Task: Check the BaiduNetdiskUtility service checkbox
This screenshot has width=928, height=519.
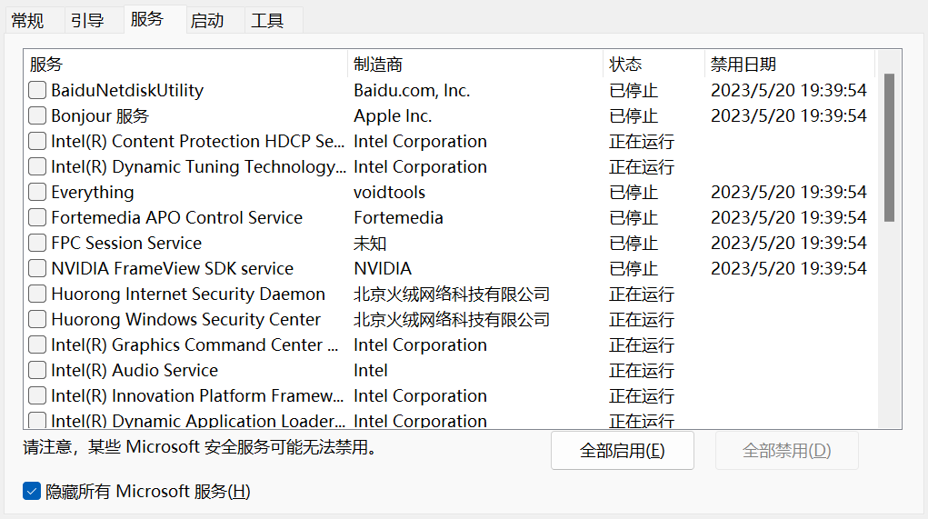Action: 37,90
